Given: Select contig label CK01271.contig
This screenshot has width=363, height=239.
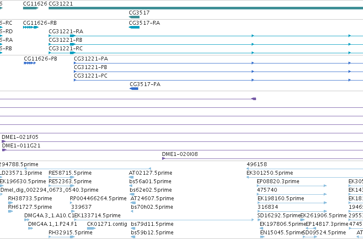Looking at the screenshot, I should pos(107,224).
